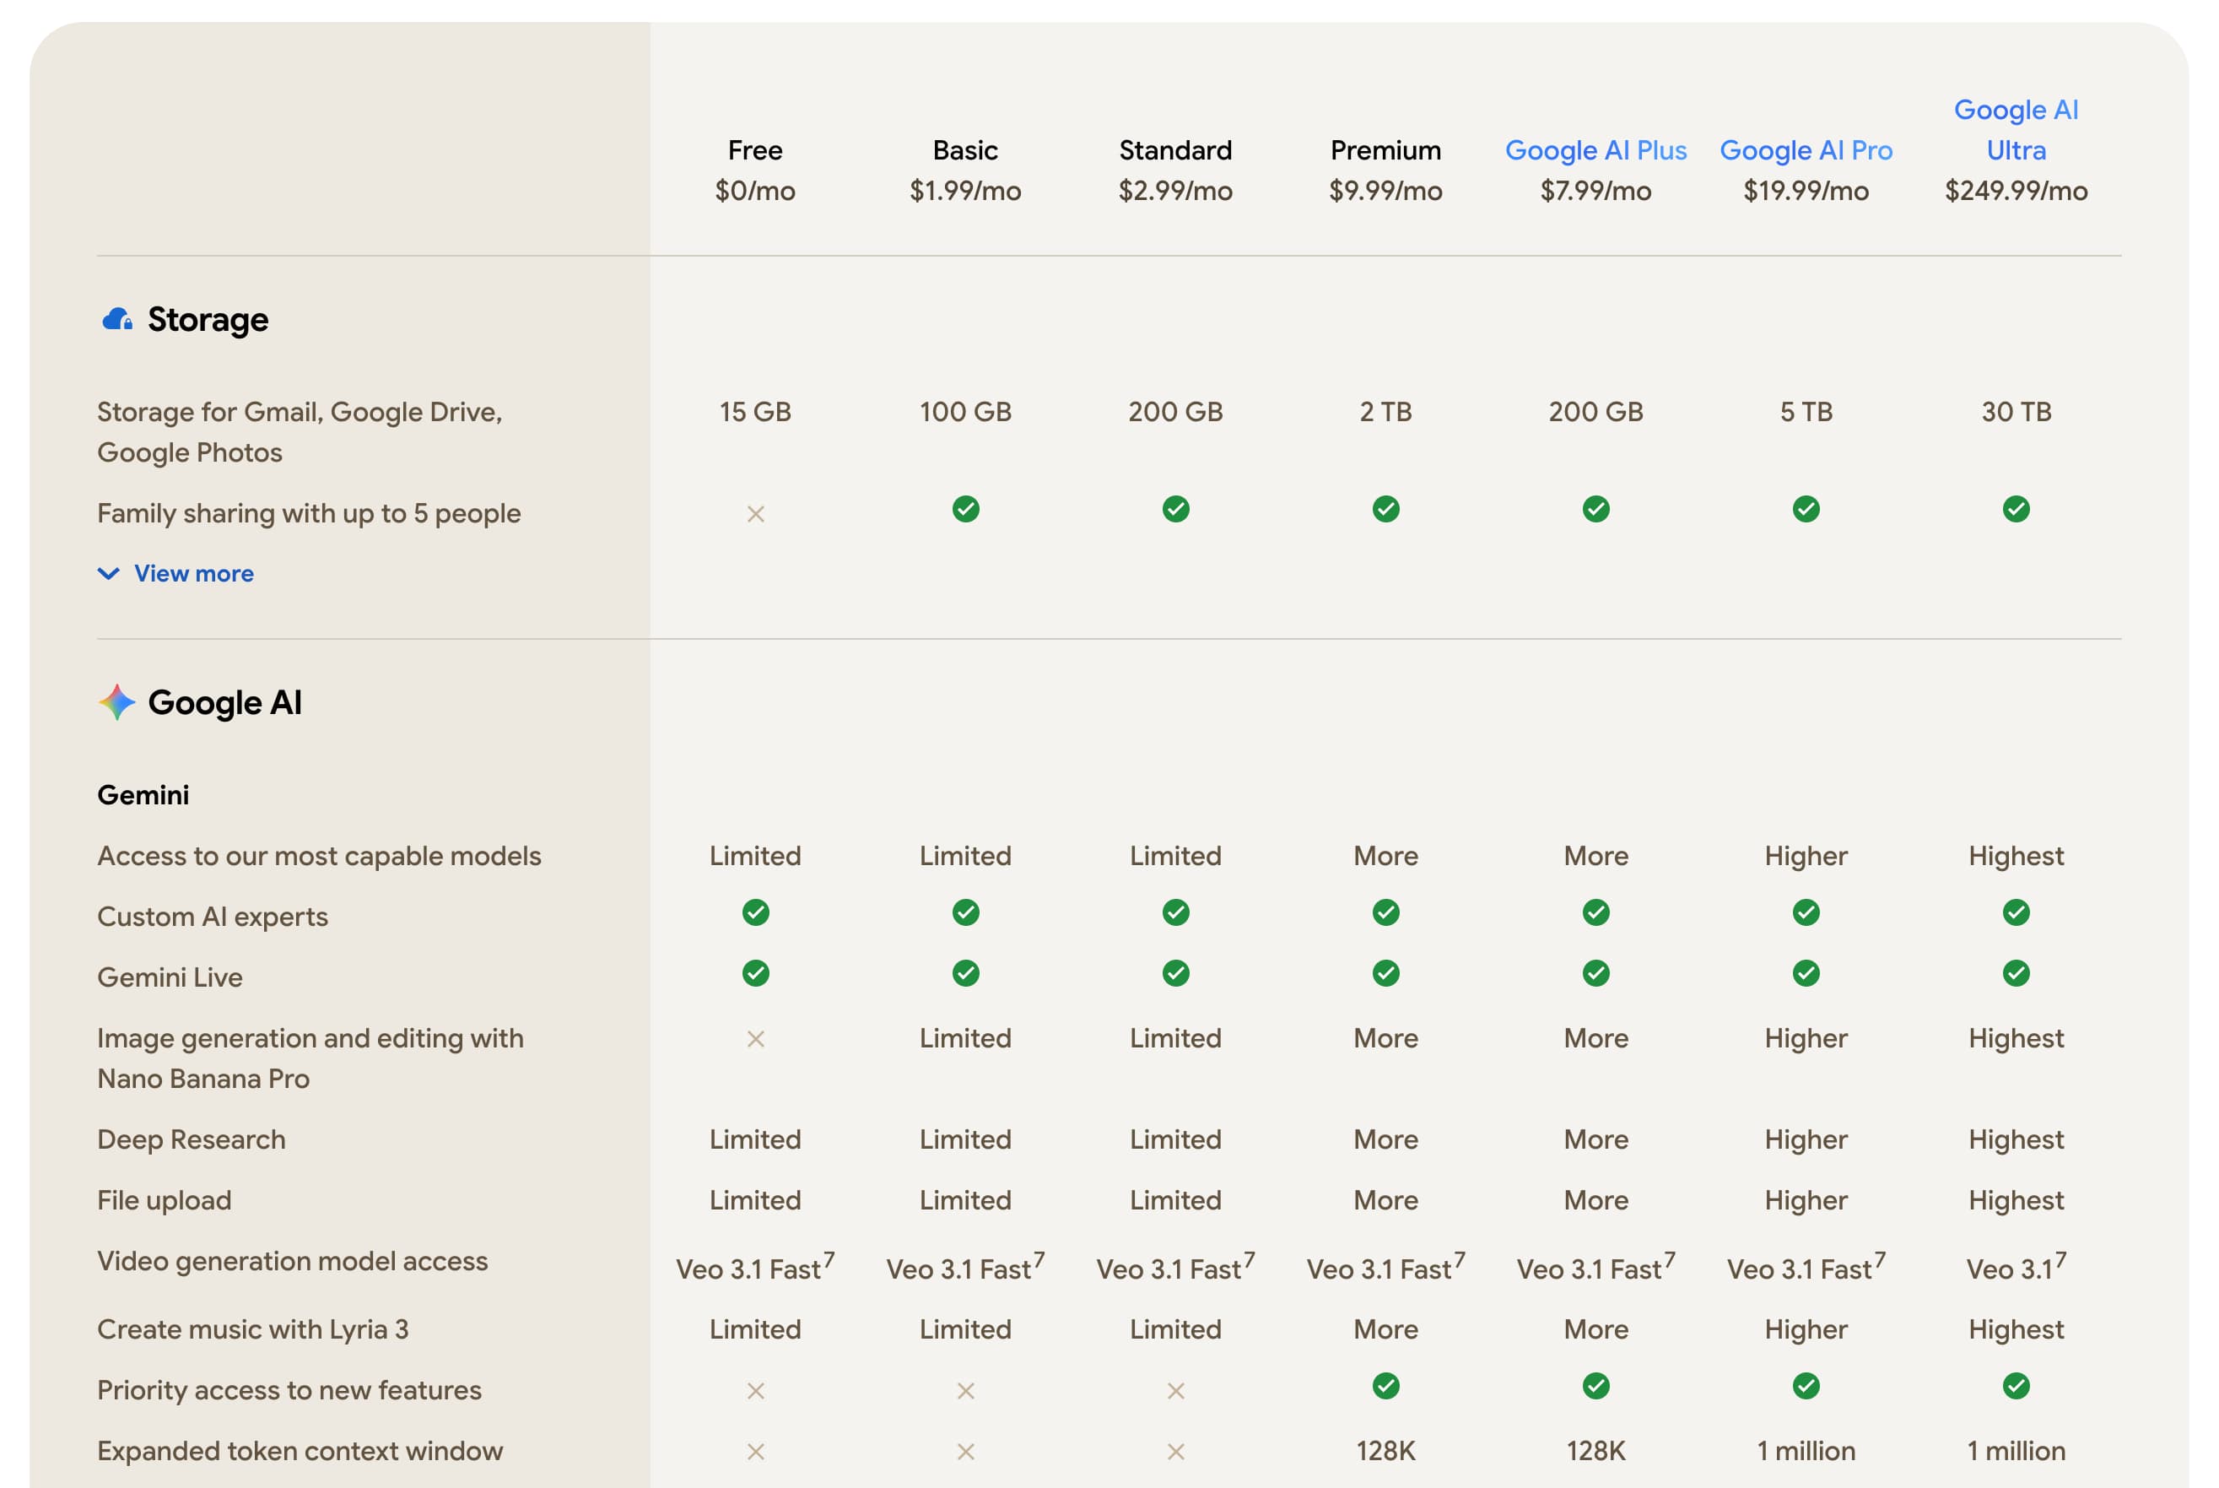Click footnote 7 beside Ultra Veo 3.1
2219x1488 pixels.
(x=2060, y=1259)
